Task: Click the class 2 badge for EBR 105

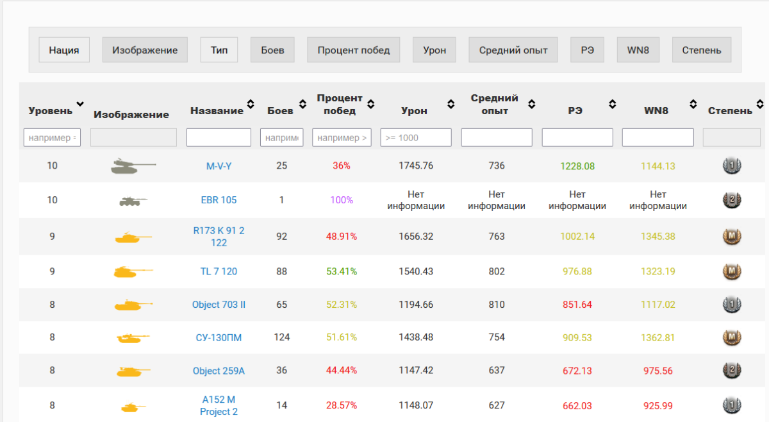Action: pyautogui.click(x=731, y=200)
